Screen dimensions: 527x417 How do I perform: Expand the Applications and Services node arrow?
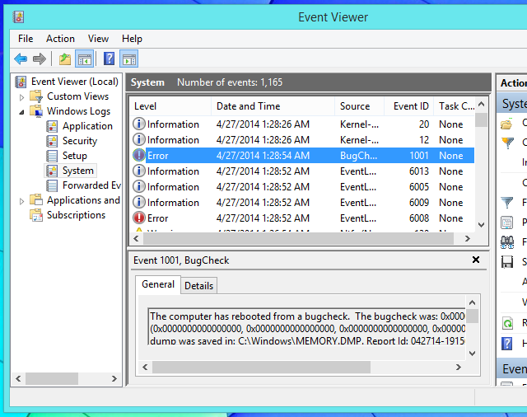pyautogui.click(x=22, y=201)
